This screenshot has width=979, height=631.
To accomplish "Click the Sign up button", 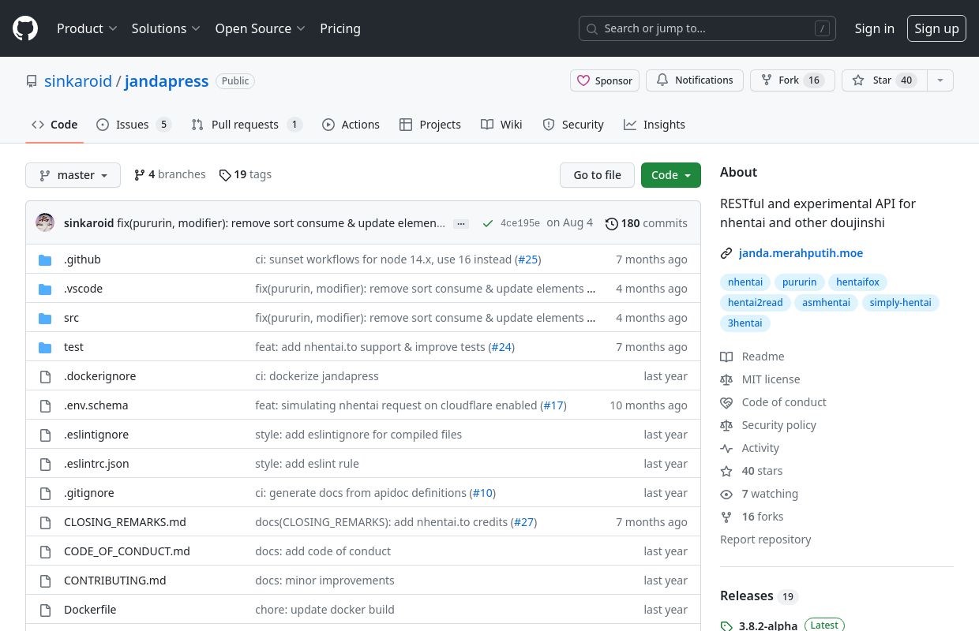I will point(936,28).
